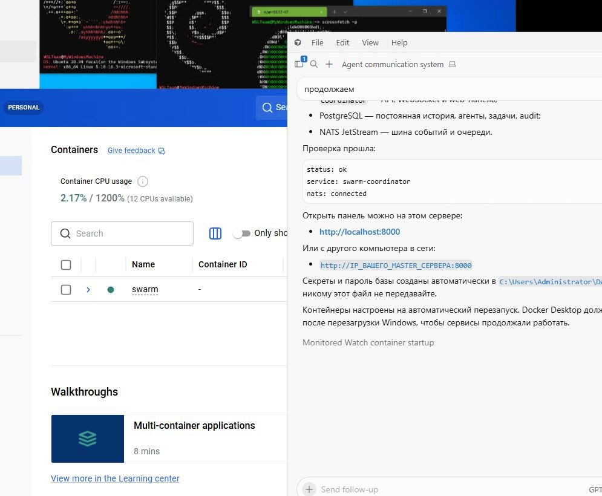Click the Agent communication system title

pyautogui.click(x=393, y=65)
